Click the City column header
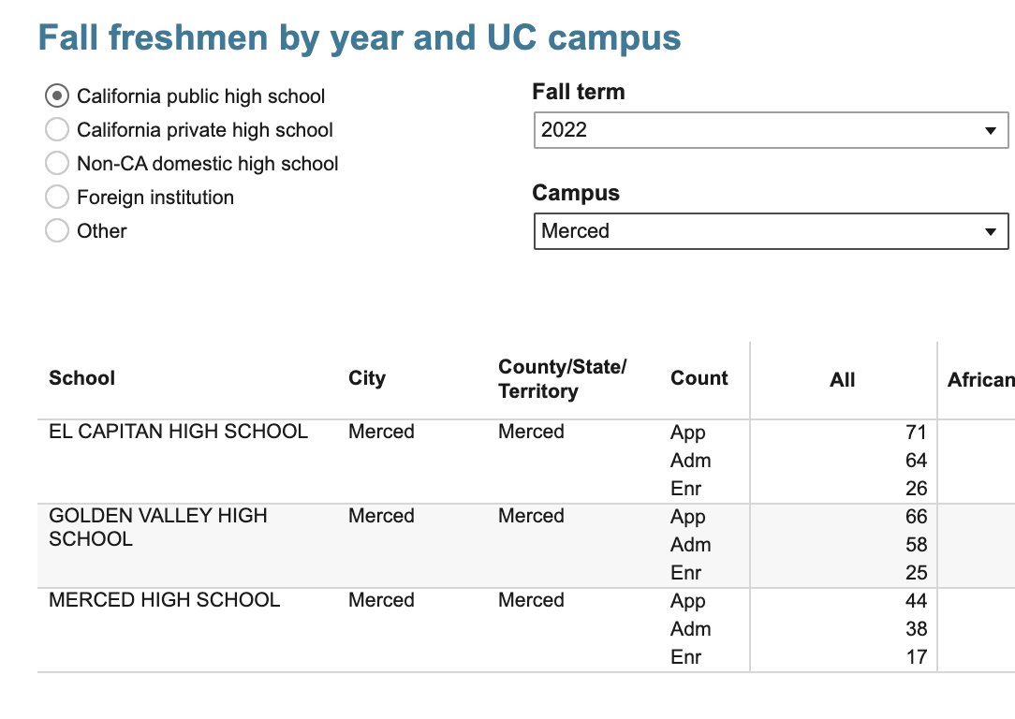 [x=367, y=378]
